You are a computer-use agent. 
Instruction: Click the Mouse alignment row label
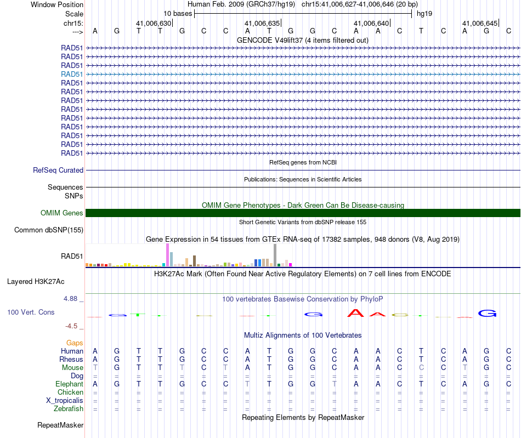coord(72,368)
